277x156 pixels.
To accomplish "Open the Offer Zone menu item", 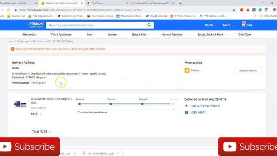I will pyautogui.click(x=245, y=35).
